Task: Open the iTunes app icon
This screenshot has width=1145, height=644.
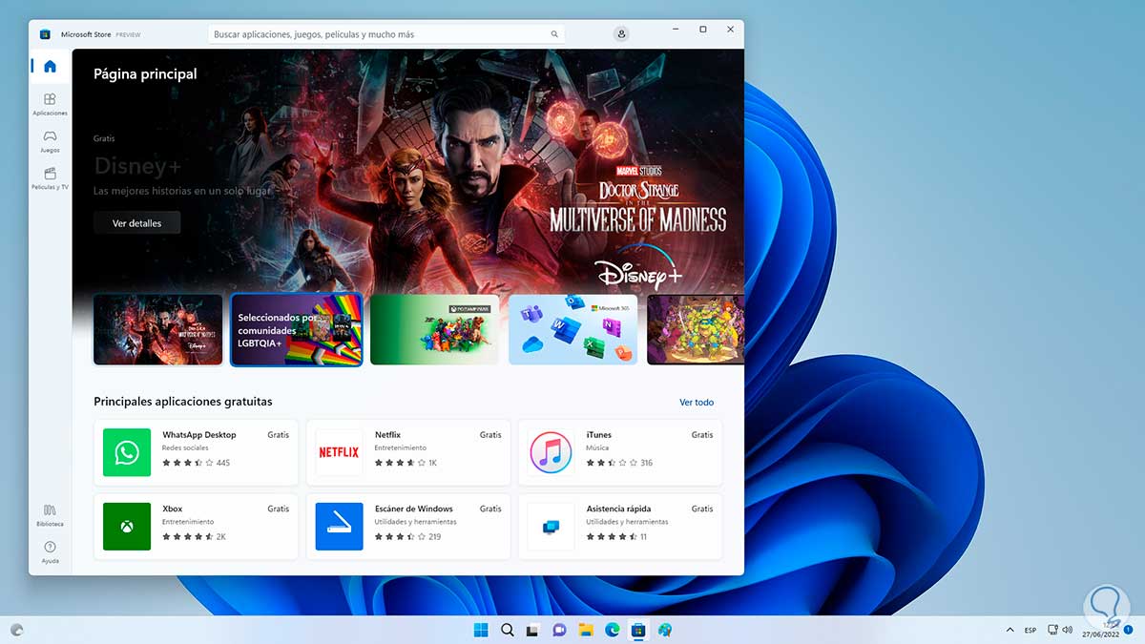Action: coord(551,452)
